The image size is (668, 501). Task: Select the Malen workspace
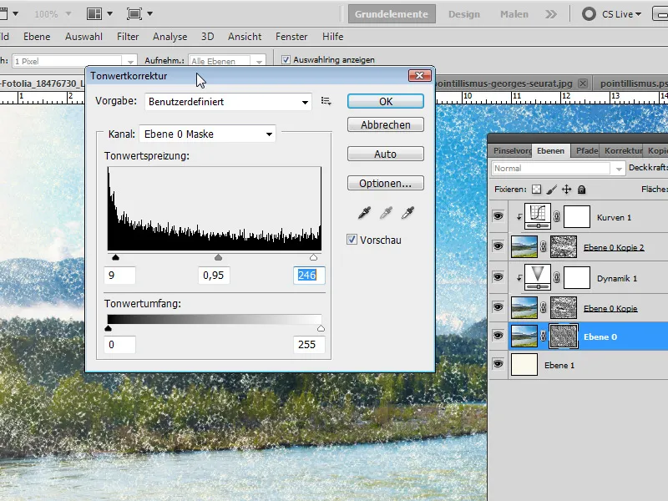click(x=514, y=14)
